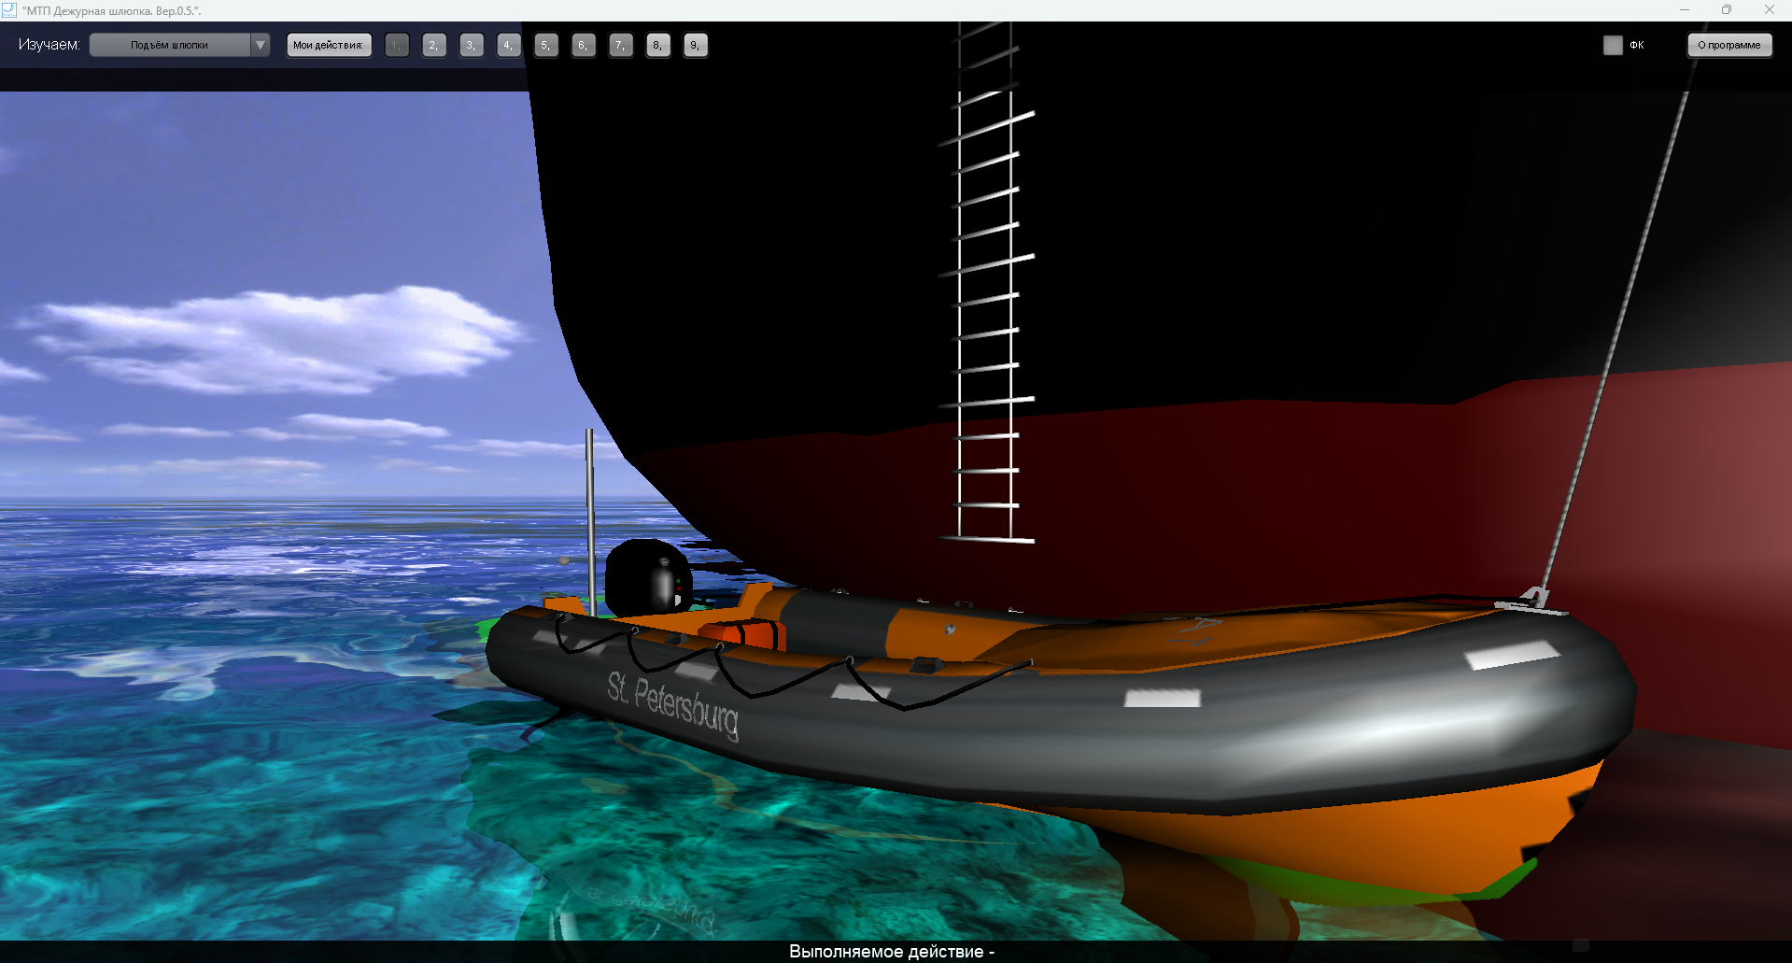Image resolution: width=1792 pixels, height=963 pixels.
Task: Open the 'Подъём шлюпки' topic combo box
Action: 170,45
